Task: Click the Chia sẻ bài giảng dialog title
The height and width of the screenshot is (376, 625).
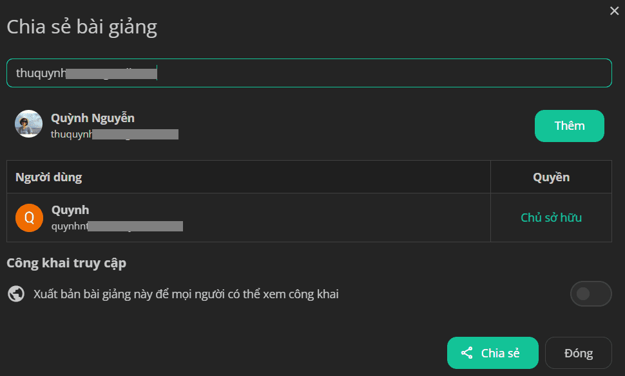Action: pos(82,27)
